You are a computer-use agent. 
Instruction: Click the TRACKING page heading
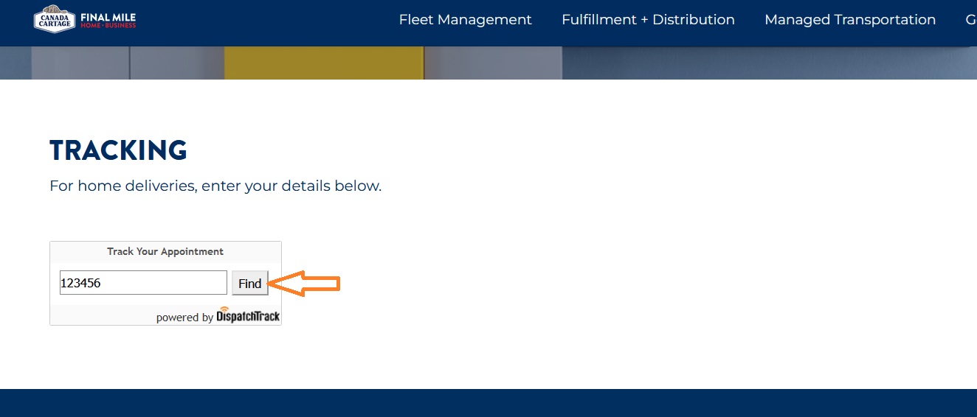pyautogui.click(x=118, y=150)
